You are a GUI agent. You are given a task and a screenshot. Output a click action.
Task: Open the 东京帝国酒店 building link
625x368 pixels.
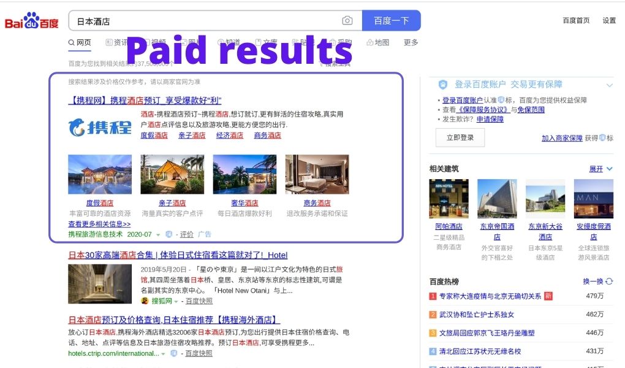click(x=497, y=231)
